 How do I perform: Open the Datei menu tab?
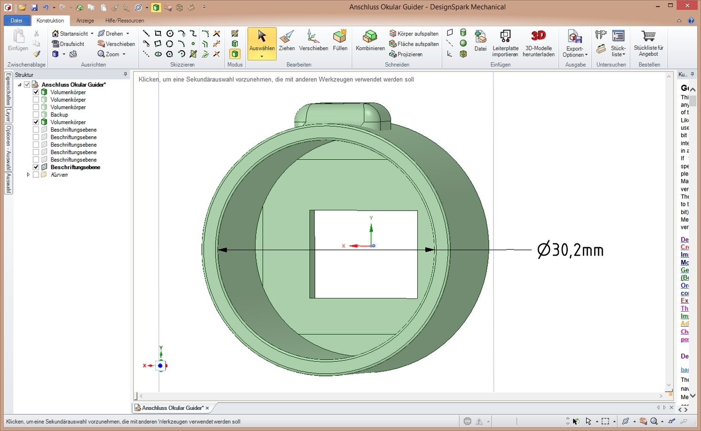16,21
